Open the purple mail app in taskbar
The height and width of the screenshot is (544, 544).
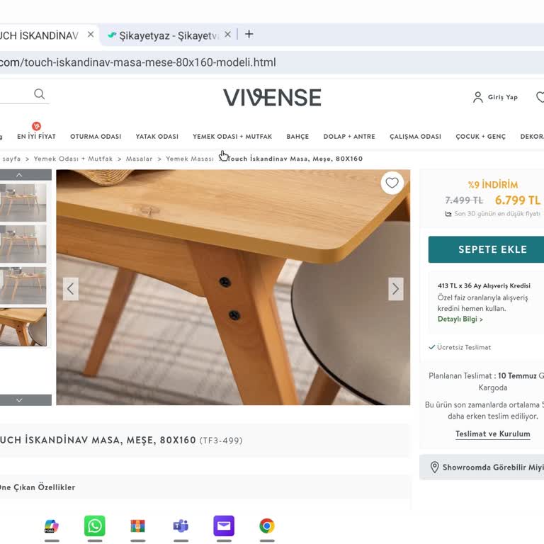click(224, 526)
